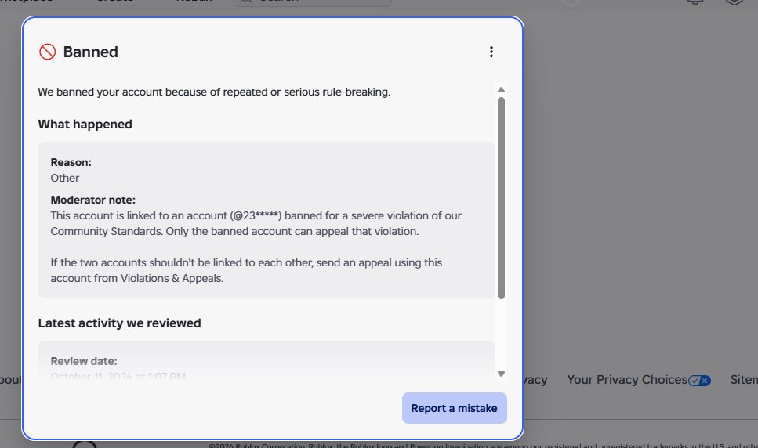This screenshot has width=758, height=448.
Task: Click the scrollbar down arrow in the dialog
Action: [501, 374]
